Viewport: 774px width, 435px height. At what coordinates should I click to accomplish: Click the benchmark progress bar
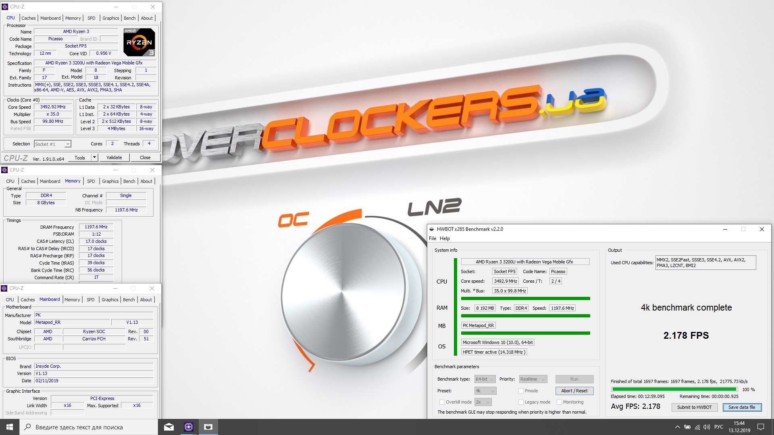674,389
